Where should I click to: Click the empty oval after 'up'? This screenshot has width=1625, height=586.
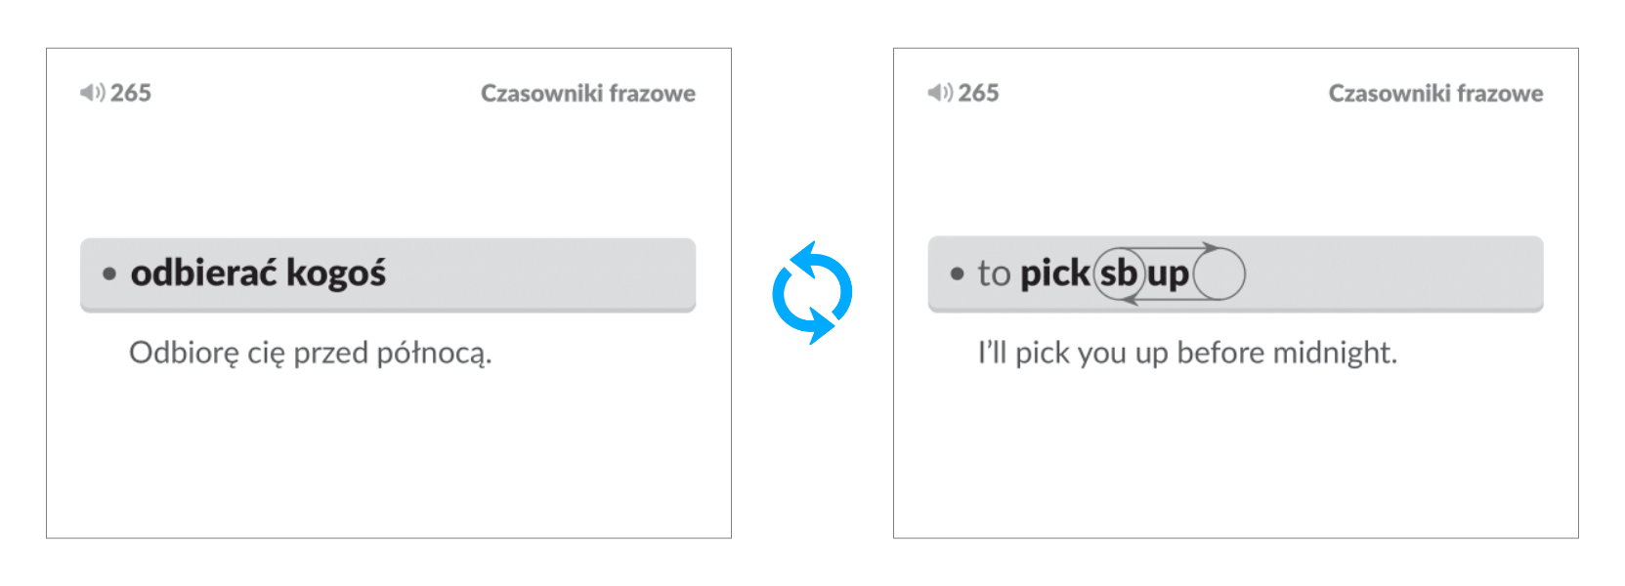[x=1219, y=274]
